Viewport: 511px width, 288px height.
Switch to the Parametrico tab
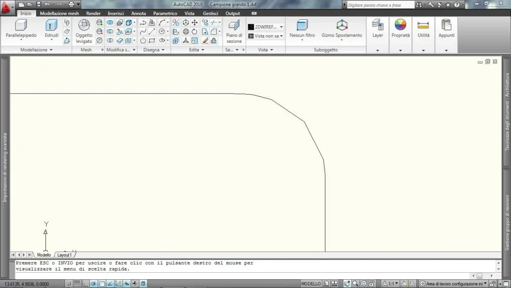pyautogui.click(x=165, y=13)
